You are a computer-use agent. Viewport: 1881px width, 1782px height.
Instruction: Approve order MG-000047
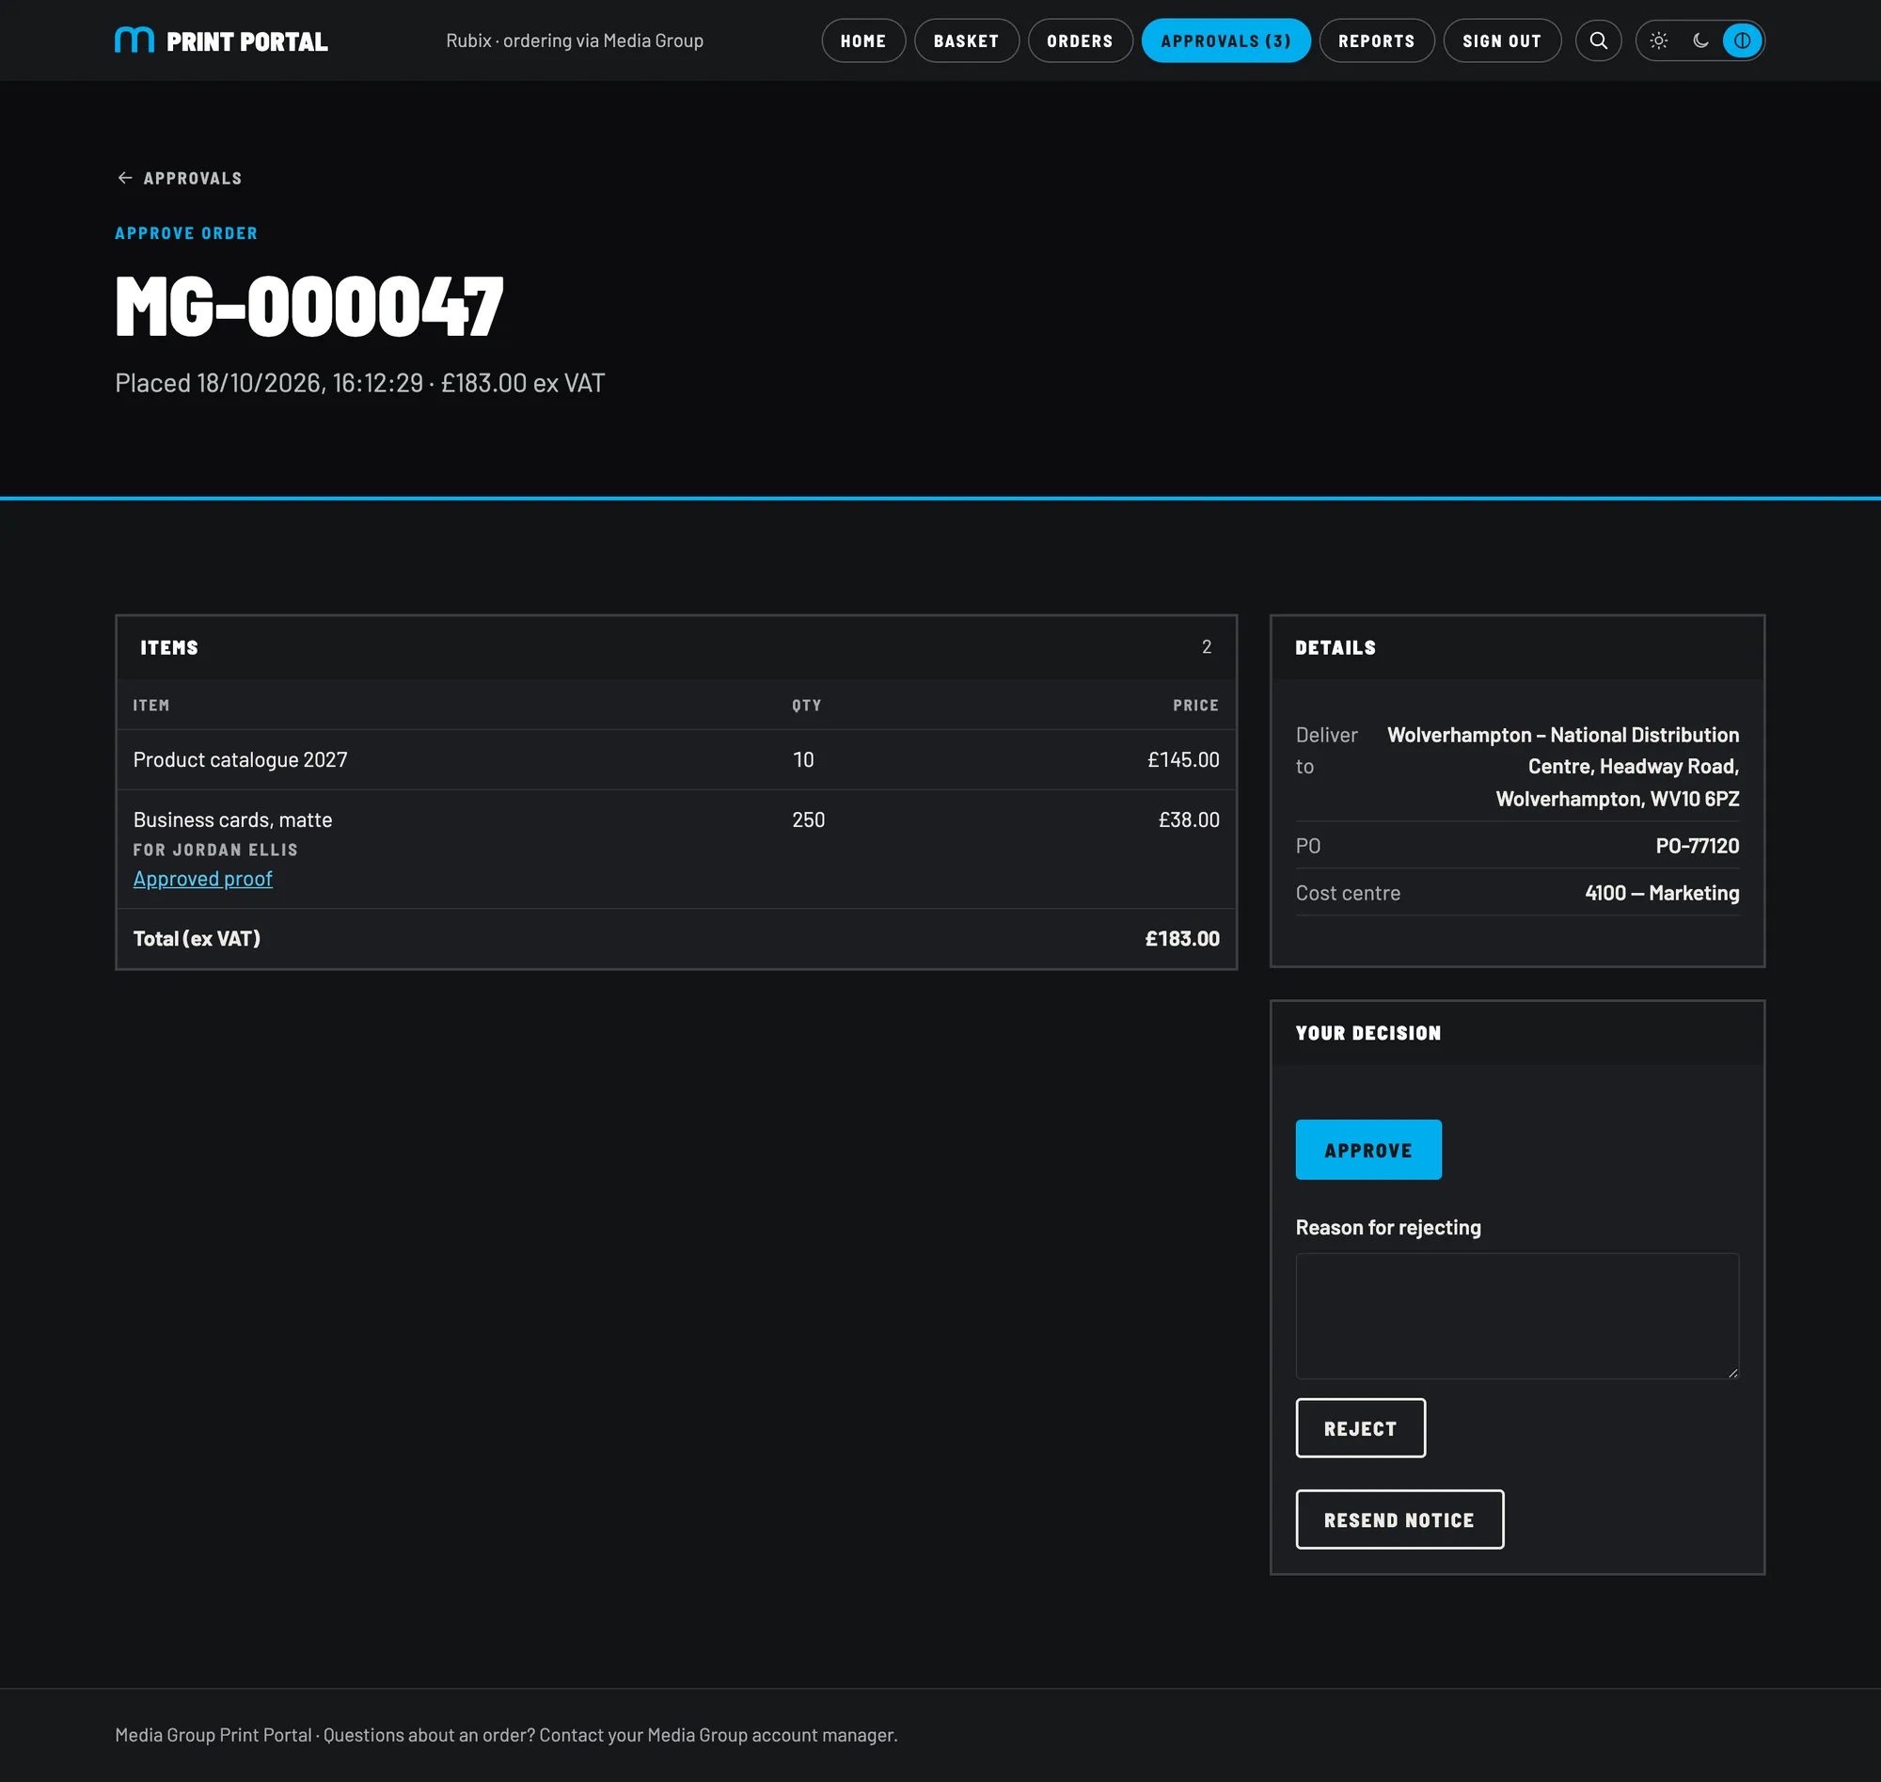pyautogui.click(x=1367, y=1150)
